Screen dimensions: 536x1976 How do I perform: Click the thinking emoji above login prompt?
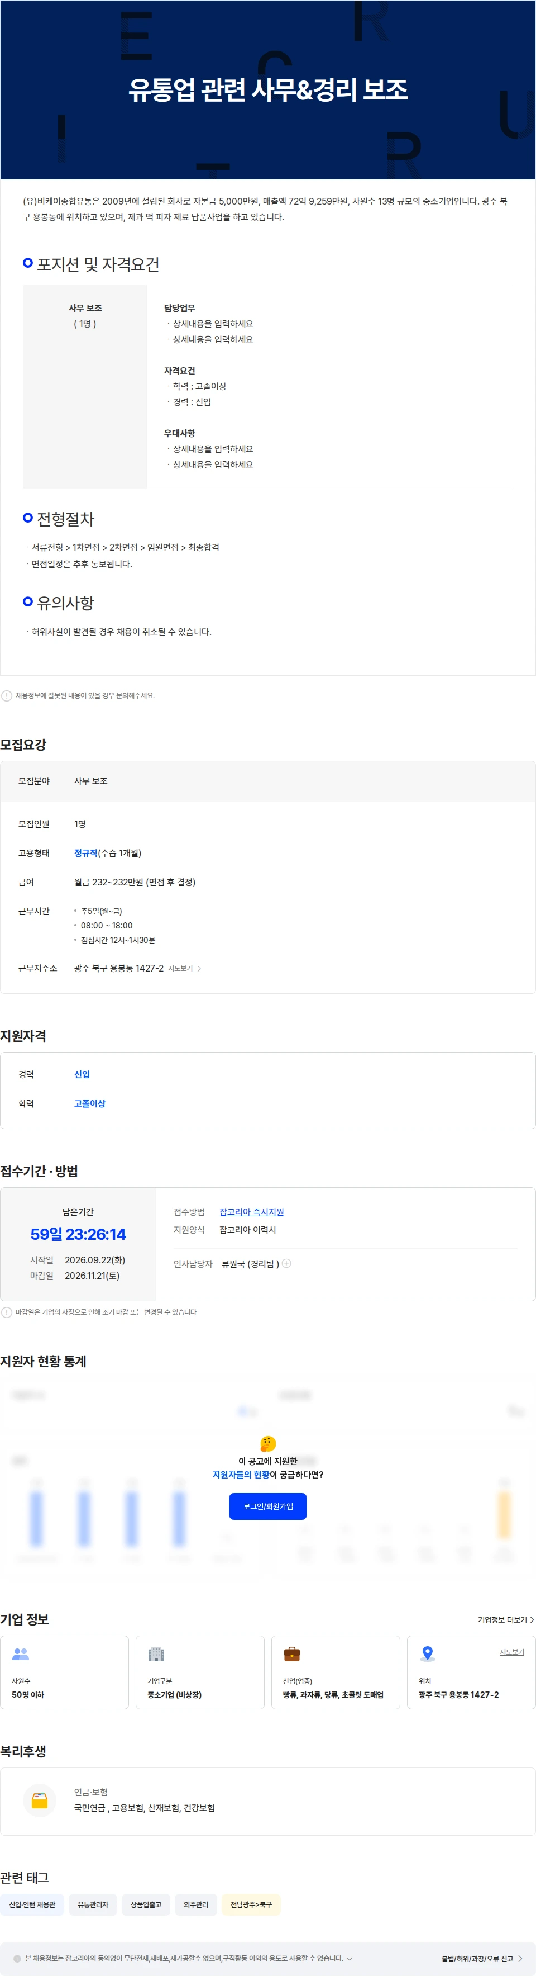268,1443
